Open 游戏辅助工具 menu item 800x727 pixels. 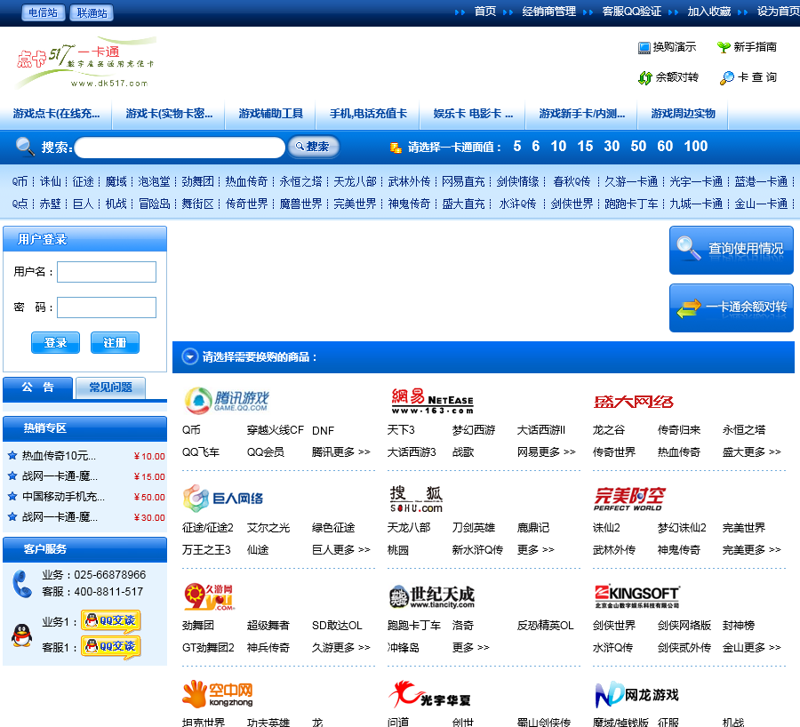(x=270, y=114)
